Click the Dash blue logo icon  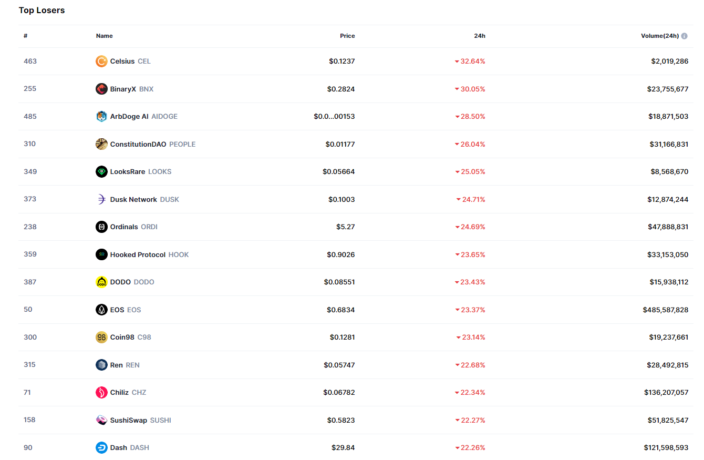[101, 448]
